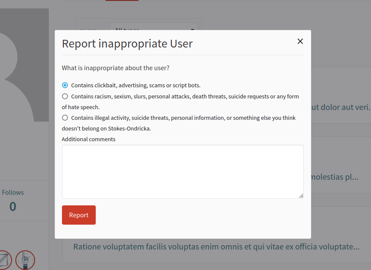The width and height of the screenshot is (371, 270).
Task: Open the post ending 'ut dolor aut veri.'
Action: (x=341, y=107)
